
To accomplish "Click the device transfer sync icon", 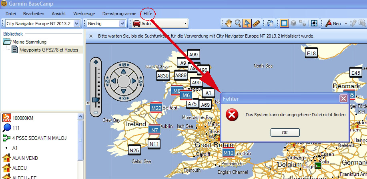I will [270, 23].
